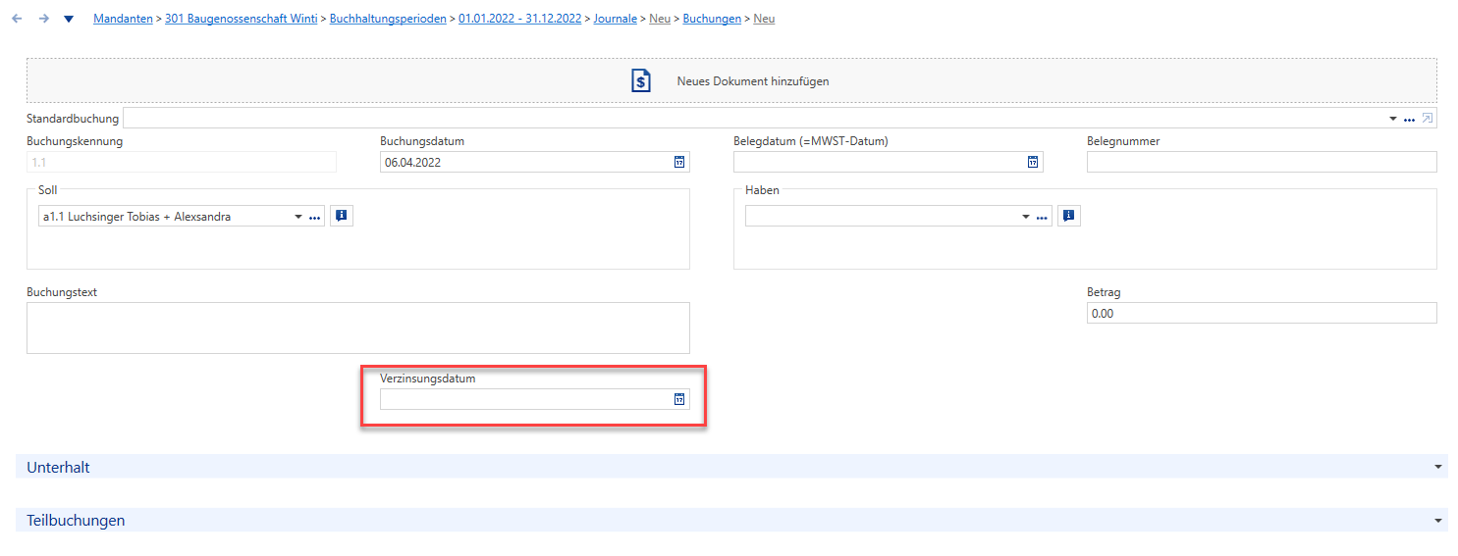The height and width of the screenshot is (556, 1458).
Task: Navigate to Journale breadcrumb
Action: (x=615, y=19)
